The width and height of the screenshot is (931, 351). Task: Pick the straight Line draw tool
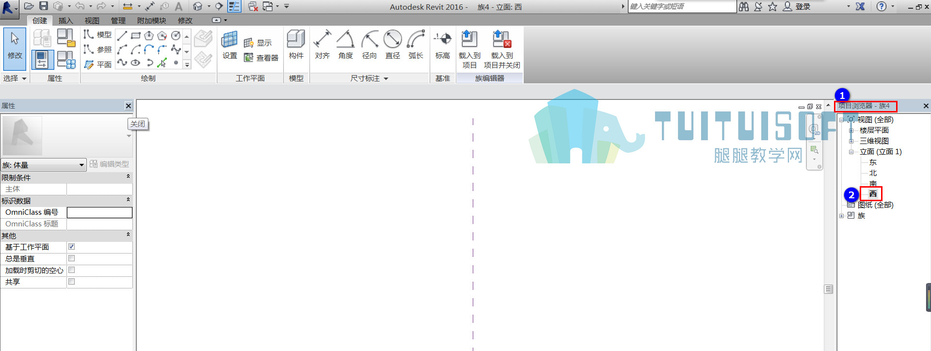[x=122, y=36]
